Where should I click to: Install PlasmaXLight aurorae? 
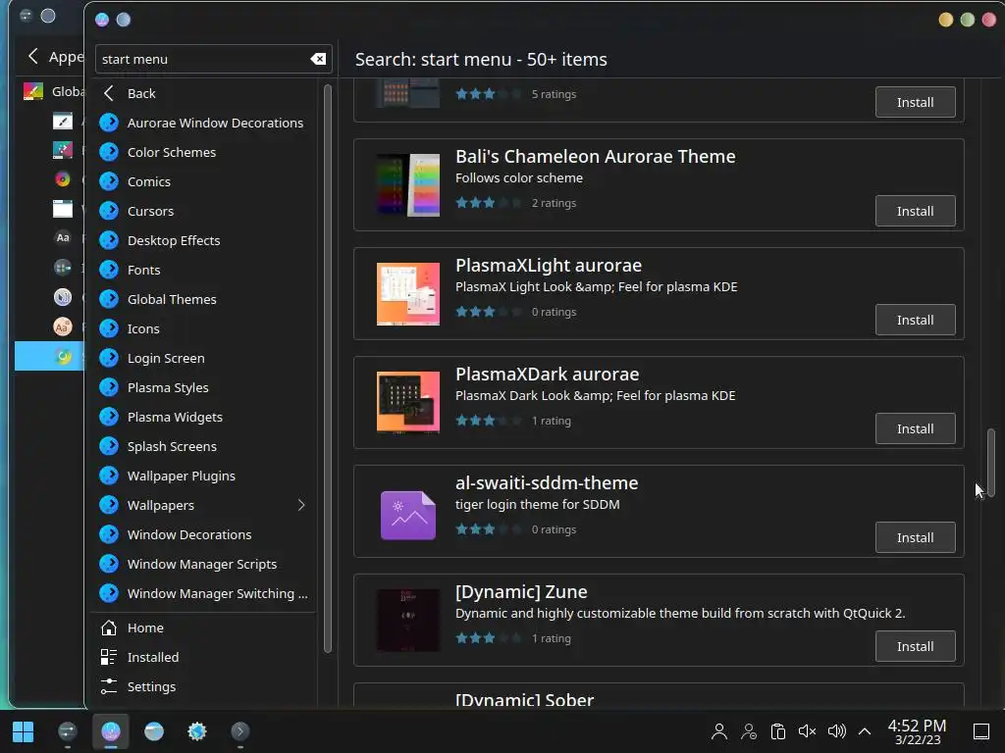pos(915,321)
